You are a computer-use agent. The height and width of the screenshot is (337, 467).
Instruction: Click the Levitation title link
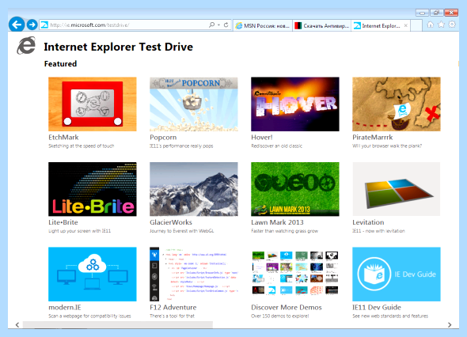pyautogui.click(x=368, y=222)
